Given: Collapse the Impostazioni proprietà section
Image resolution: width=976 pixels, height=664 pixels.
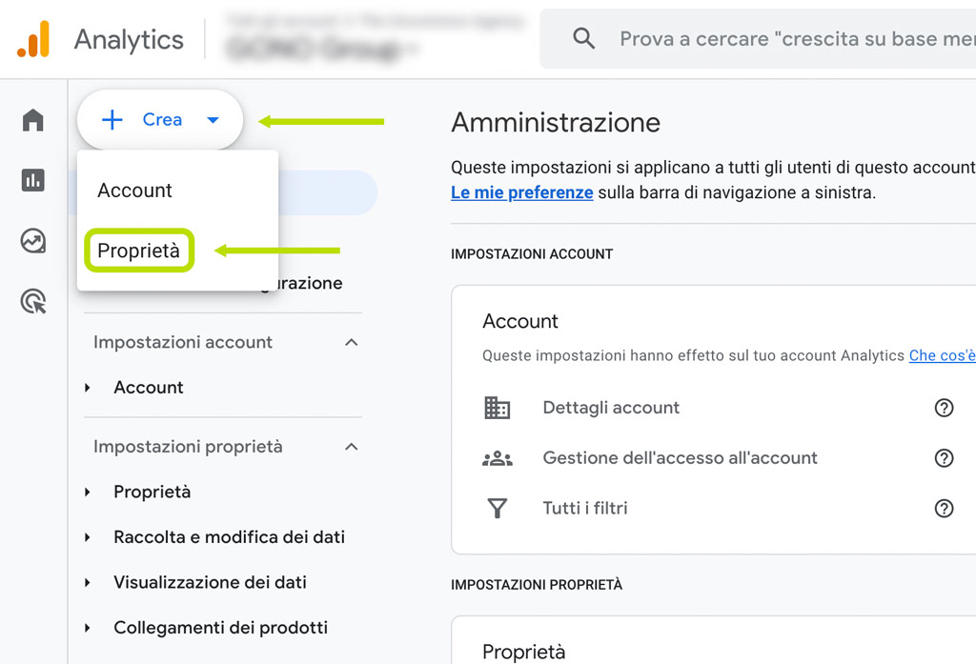Looking at the screenshot, I should (x=352, y=446).
